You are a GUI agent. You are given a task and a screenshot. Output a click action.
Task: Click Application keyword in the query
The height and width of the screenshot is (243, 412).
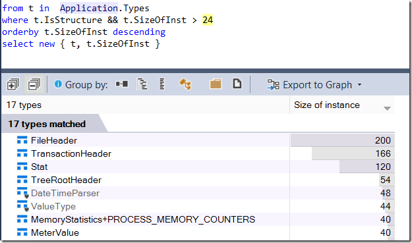(89, 8)
